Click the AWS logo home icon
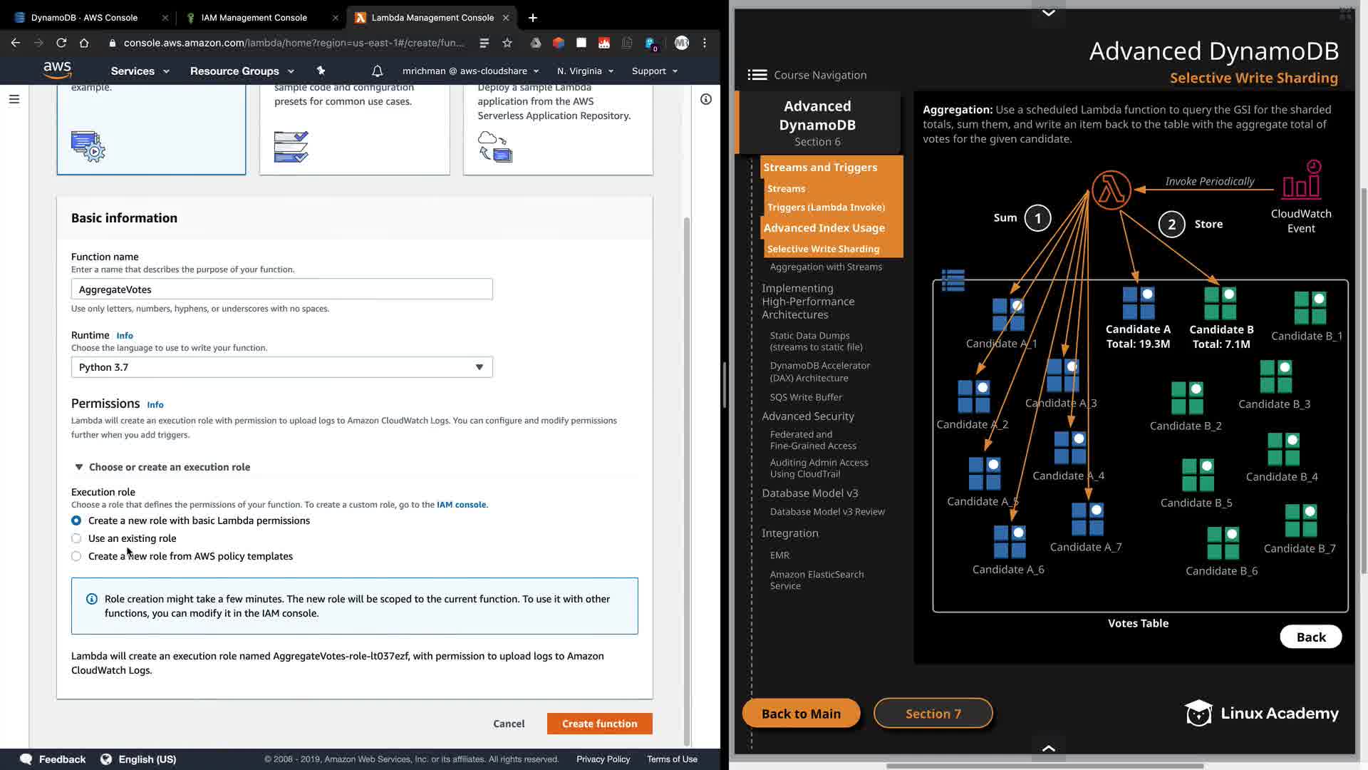The height and width of the screenshot is (770, 1368). [x=57, y=70]
